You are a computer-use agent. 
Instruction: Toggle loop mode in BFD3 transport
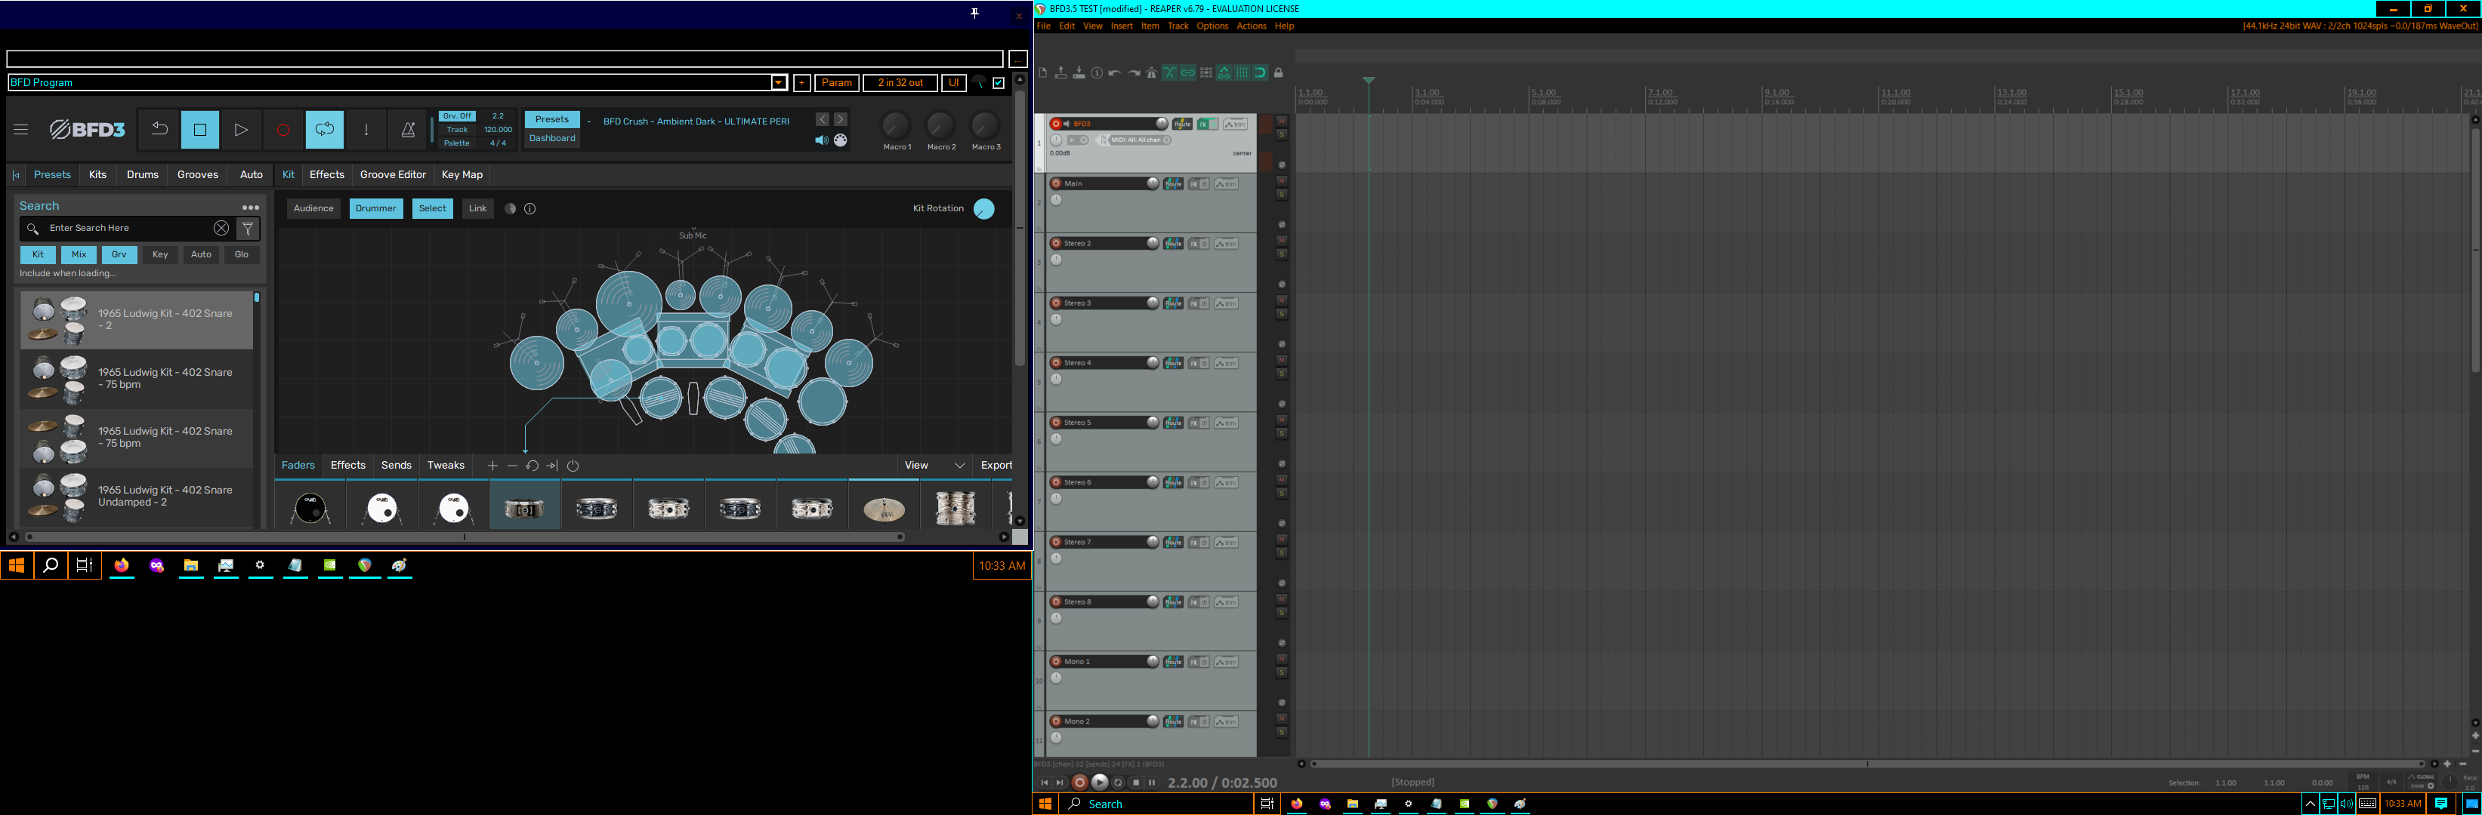coord(325,130)
